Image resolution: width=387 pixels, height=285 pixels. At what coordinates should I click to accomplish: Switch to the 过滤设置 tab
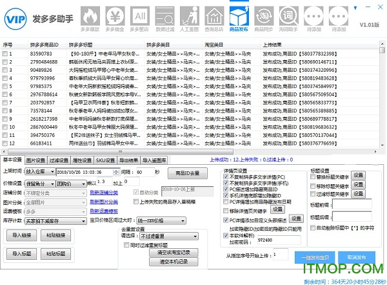(x=59, y=160)
